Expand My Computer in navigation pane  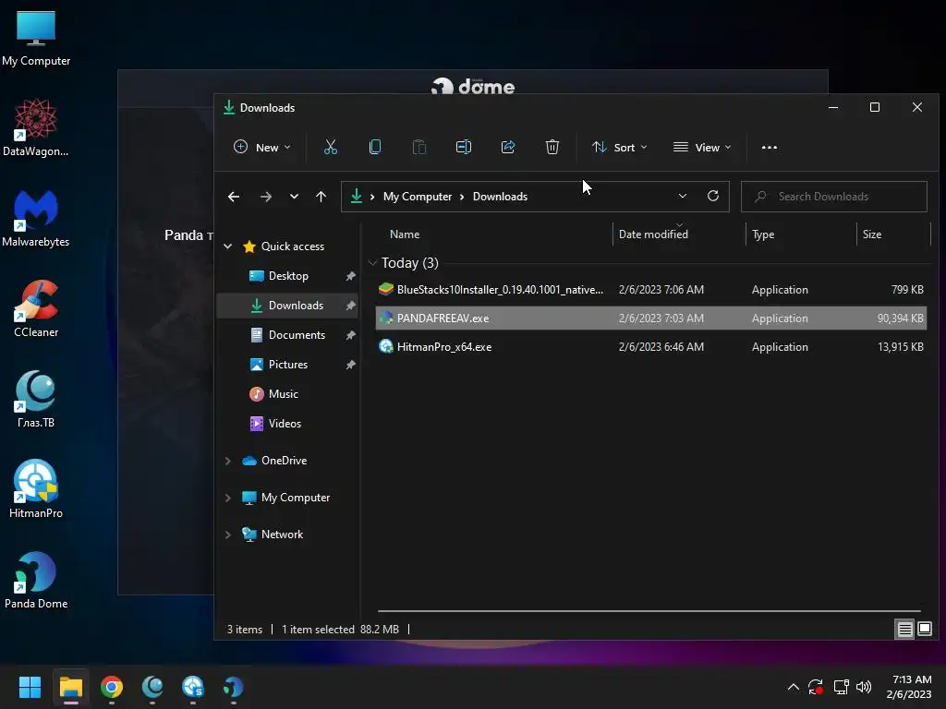tap(227, 498)
